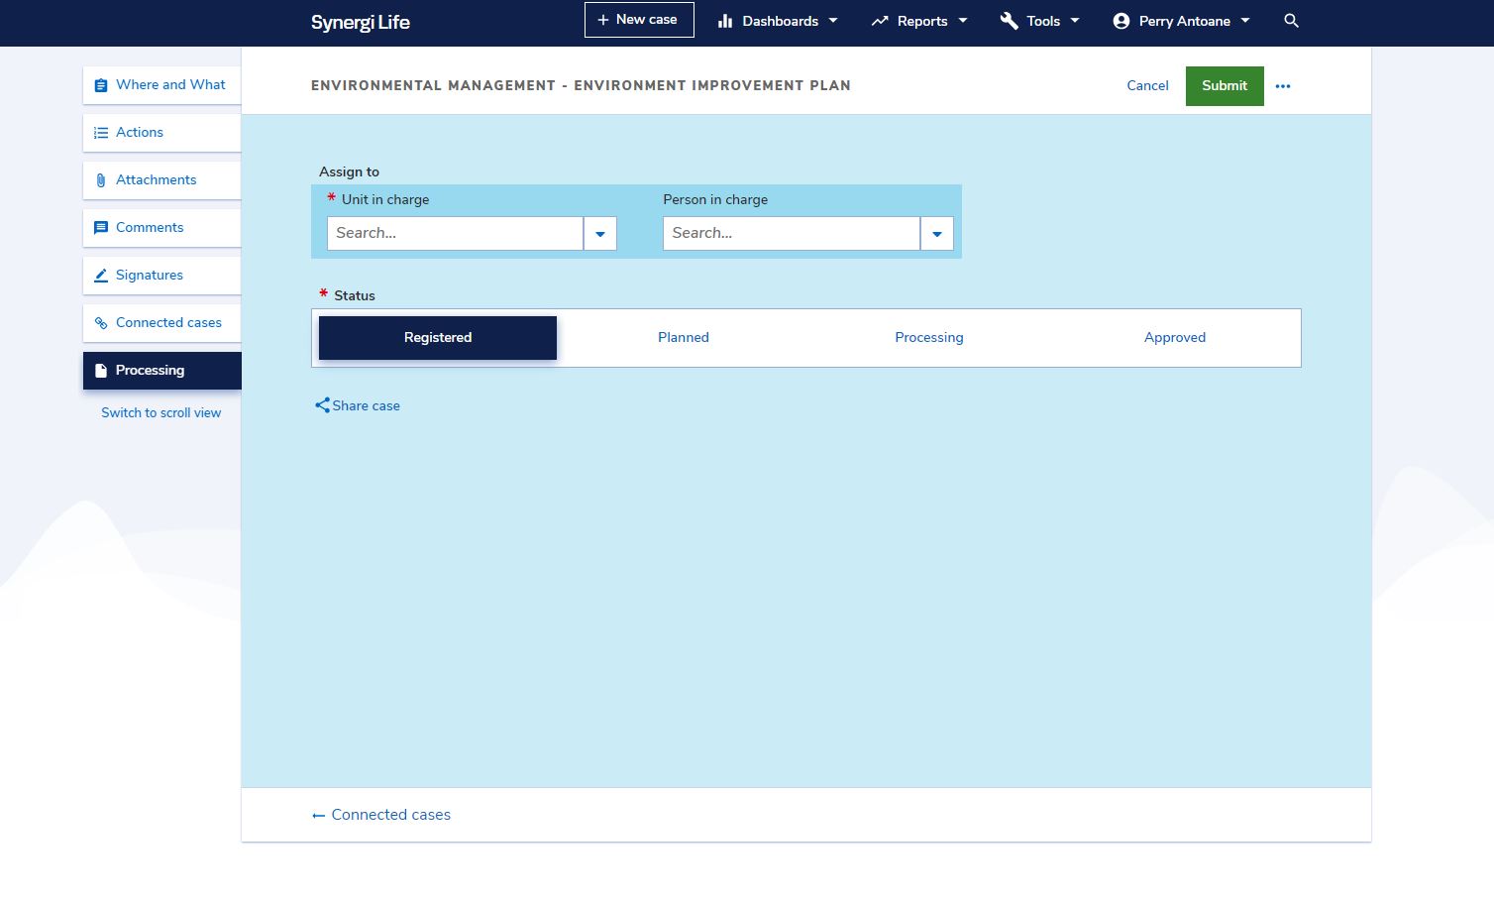Open the Tools menu
Image resolution: width=1494 pixels, height=904 pixels.
1038,20
